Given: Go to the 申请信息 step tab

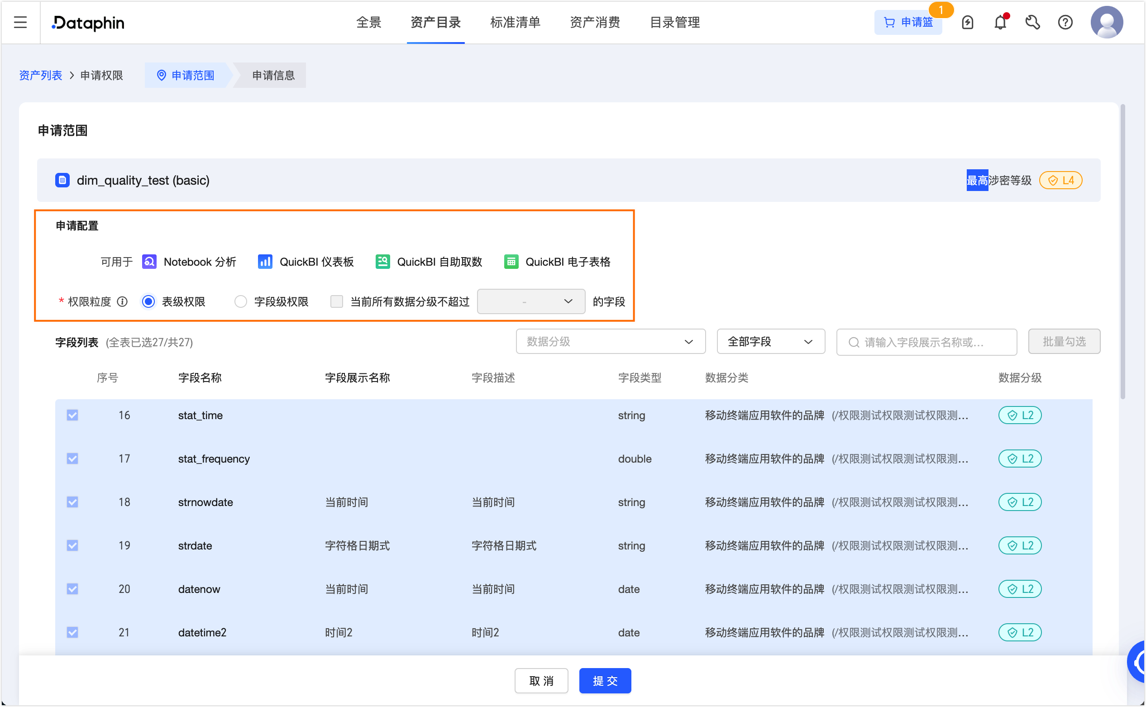Looking at the screenshot, I should click(x=273, y=75).
